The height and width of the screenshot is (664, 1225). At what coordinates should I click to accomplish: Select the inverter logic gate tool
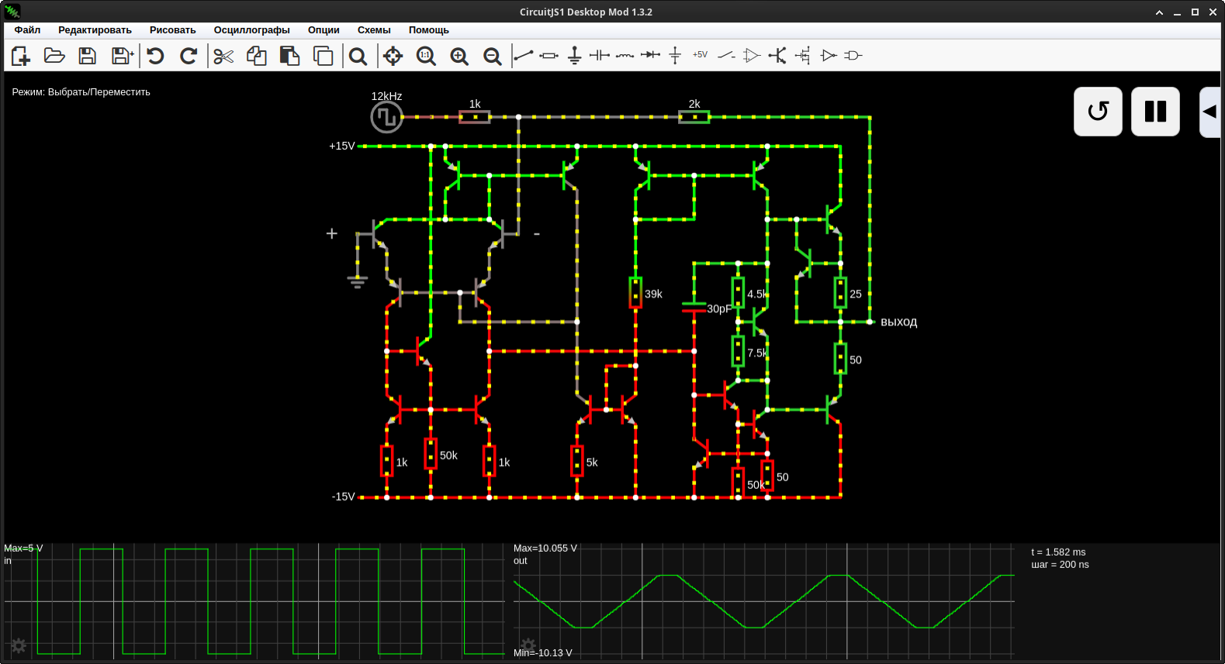(x=829, y=55)
